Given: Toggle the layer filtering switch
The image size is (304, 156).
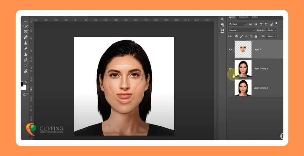Looking at the screenshot, I should pyautogui.click(x=276, y=24).
